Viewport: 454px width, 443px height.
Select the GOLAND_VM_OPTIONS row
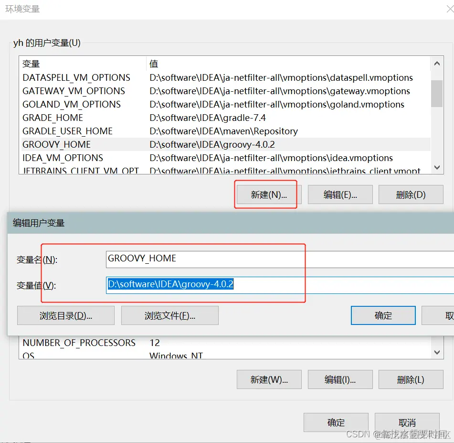click(226, 104)
